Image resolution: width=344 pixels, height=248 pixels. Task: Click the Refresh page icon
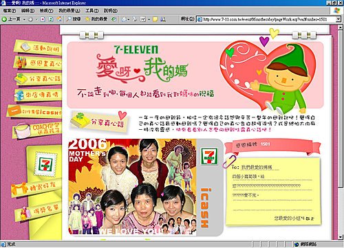[51, 19]
